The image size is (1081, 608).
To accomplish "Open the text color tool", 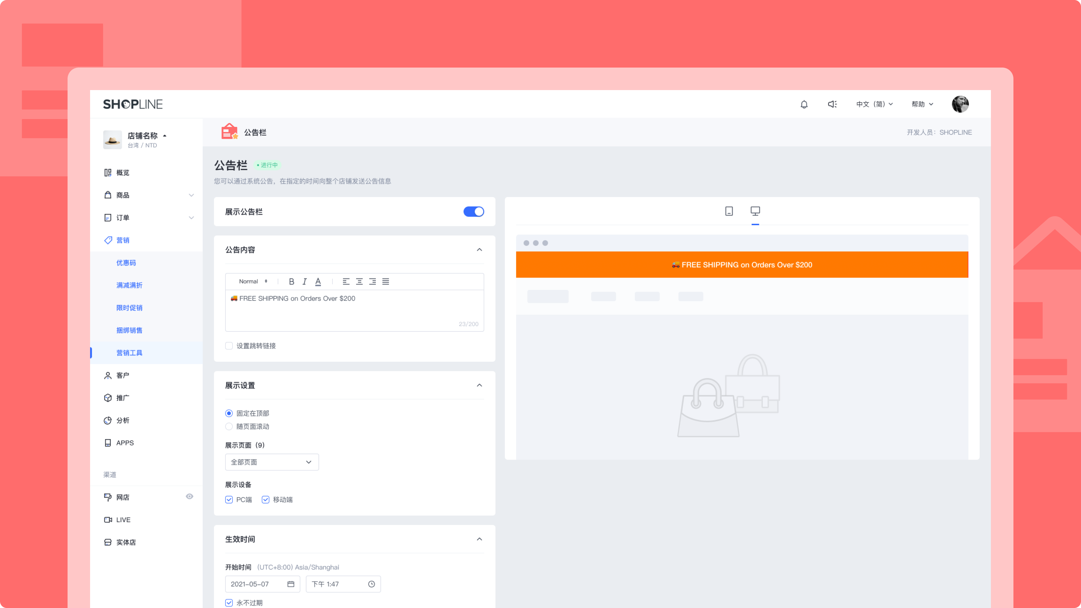I will (318, 281).
